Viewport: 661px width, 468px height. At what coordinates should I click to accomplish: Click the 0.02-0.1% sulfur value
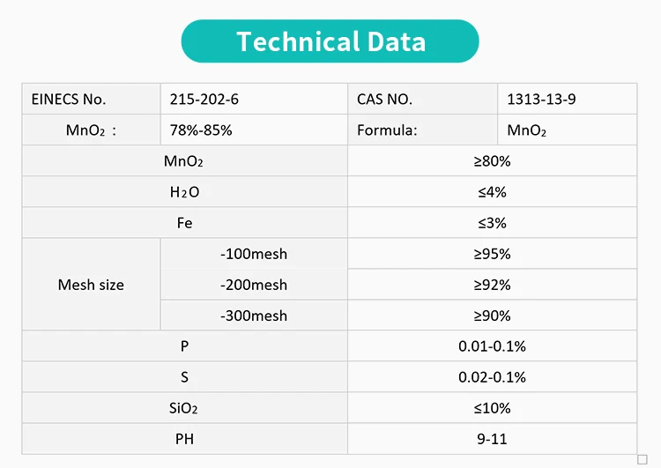tap(492, 377)
